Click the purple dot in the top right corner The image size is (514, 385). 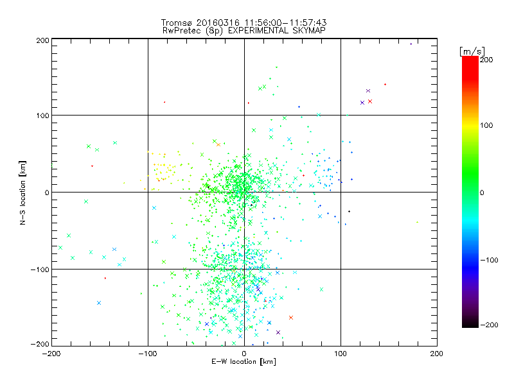pos(411,44)
